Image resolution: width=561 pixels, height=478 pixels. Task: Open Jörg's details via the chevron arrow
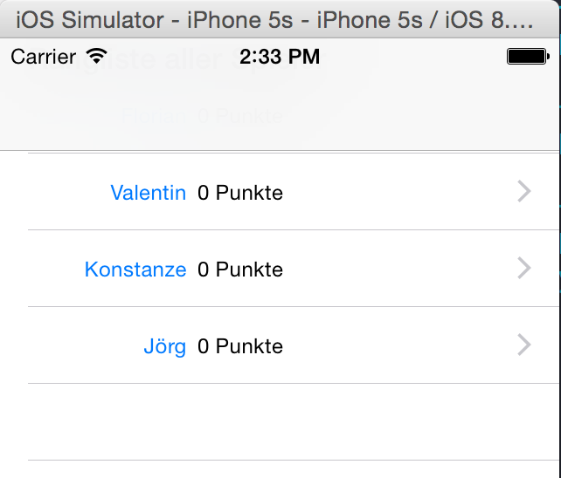(524, 345)
